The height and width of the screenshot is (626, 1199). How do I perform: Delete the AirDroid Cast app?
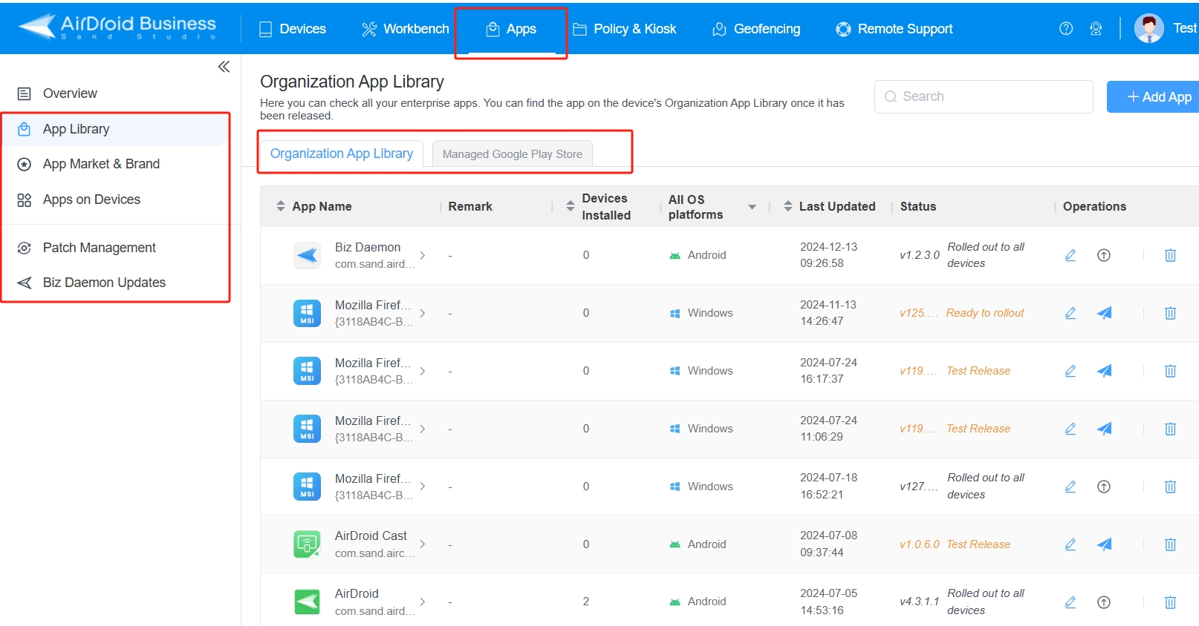pos(1170,544)
